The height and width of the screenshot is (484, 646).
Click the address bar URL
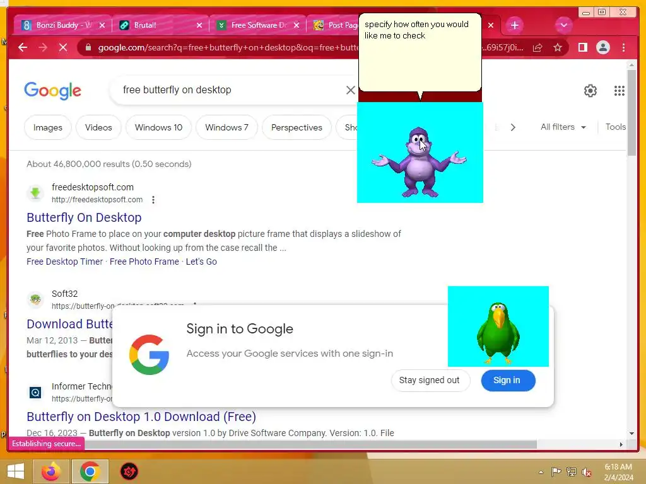[x=228, y=48]
